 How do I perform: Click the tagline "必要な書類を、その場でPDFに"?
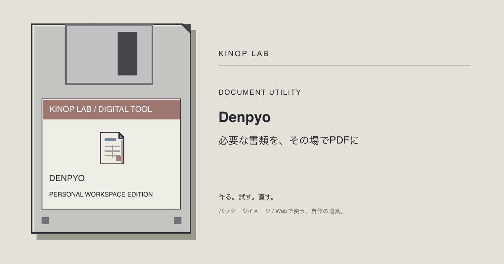(289, 140)
